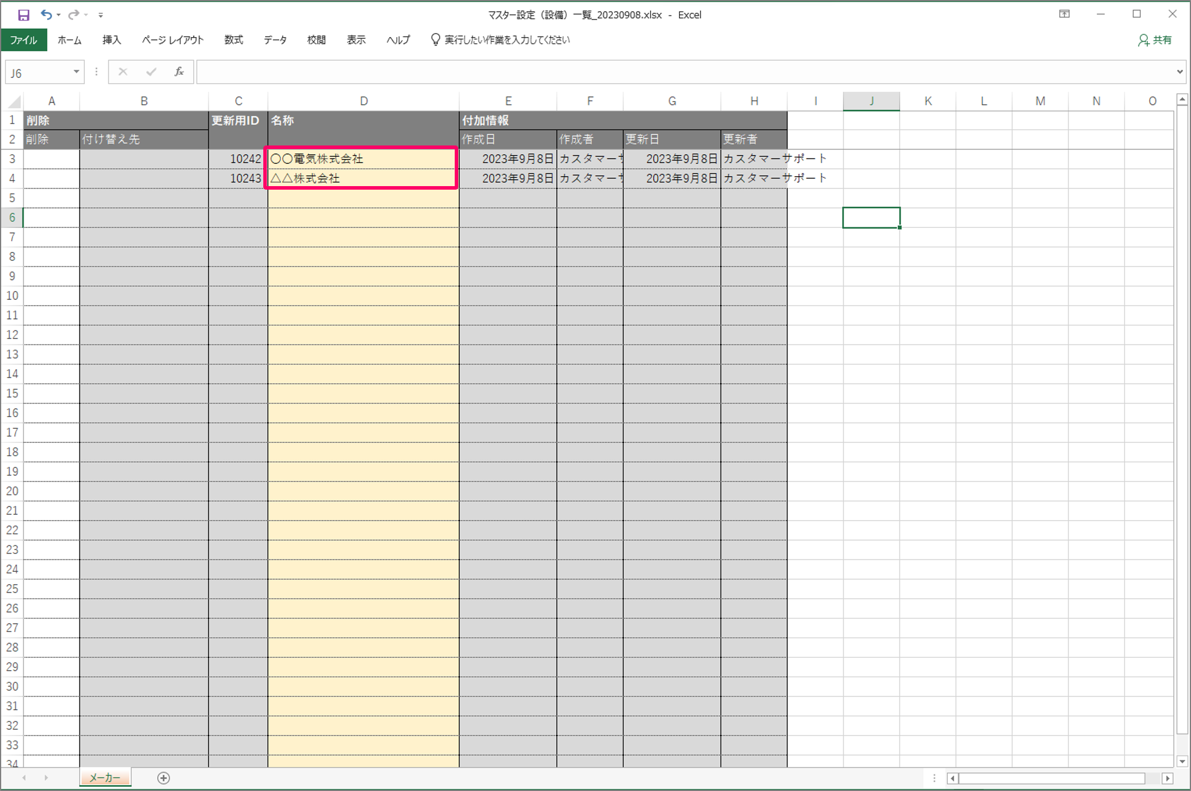Click the Insert Function fx icon
The image size is (1191, 791).
(179, 72)
